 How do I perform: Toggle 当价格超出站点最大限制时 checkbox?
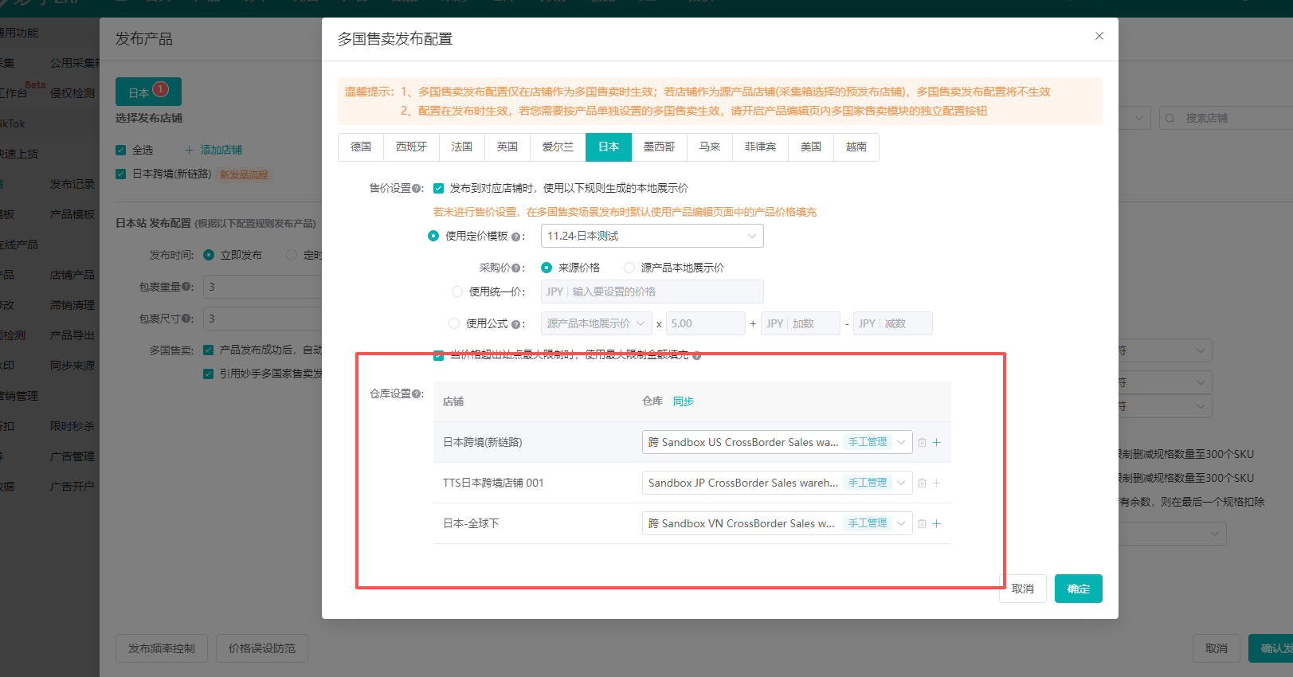click(438, 355)
